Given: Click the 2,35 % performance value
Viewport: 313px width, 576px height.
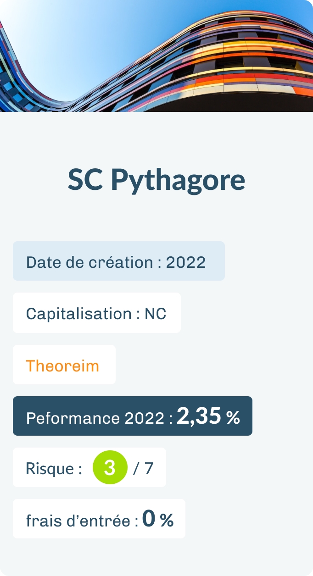Looking at the screenshot, I should (208, 416).
